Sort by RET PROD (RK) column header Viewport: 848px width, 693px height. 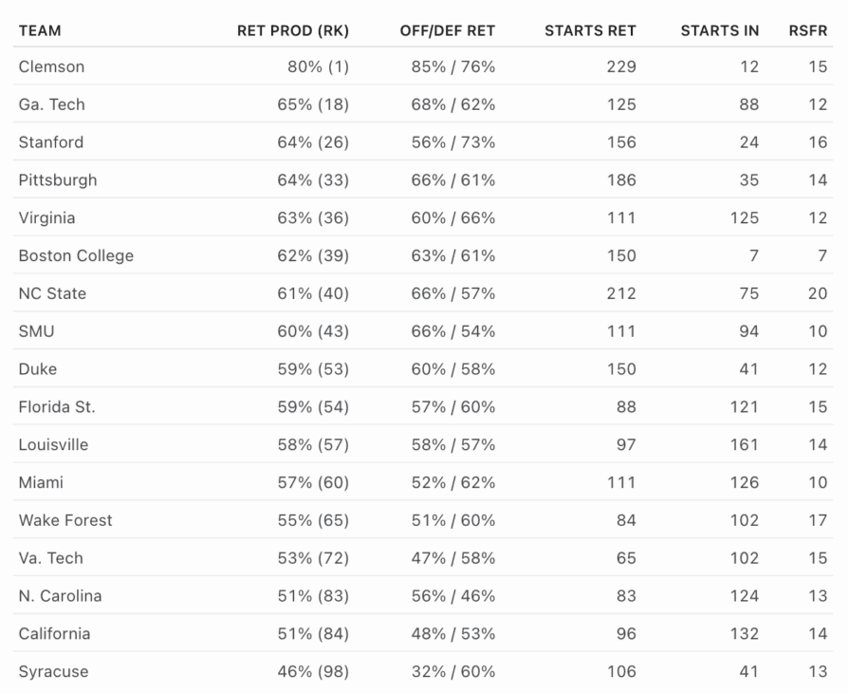pyautogui.click(x=292, y=31)
